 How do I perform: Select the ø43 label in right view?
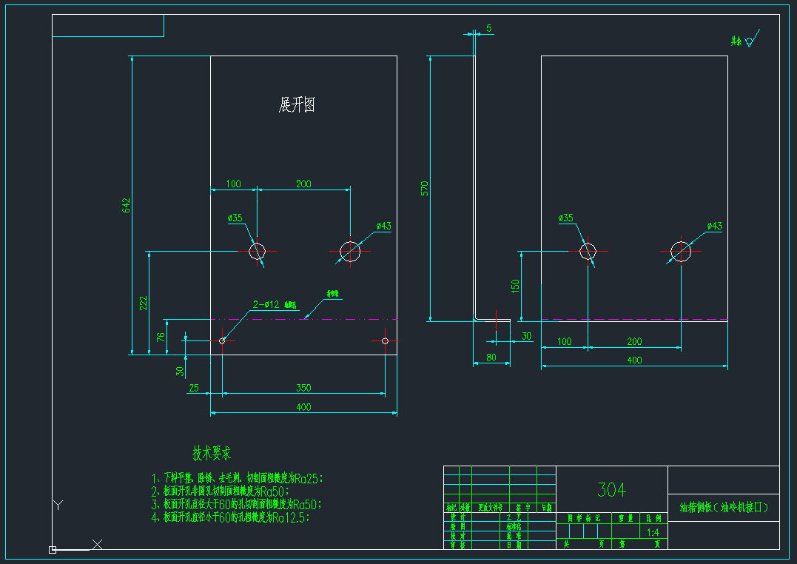[714, 226]
